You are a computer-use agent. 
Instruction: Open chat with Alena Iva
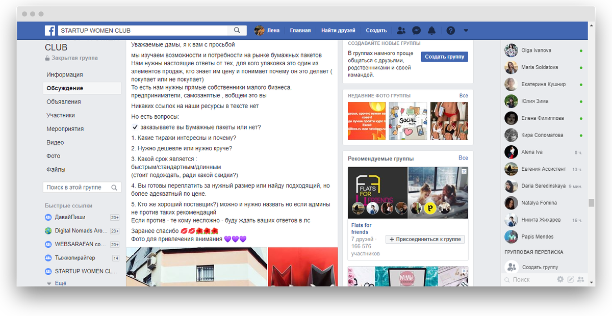point(532,152)
